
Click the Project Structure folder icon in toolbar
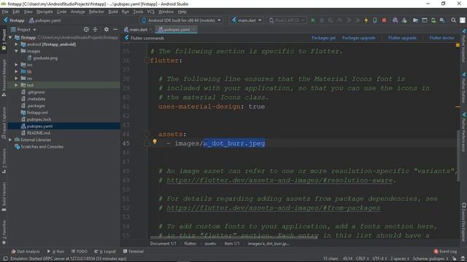pyautogui.click(x=415, y=20)
